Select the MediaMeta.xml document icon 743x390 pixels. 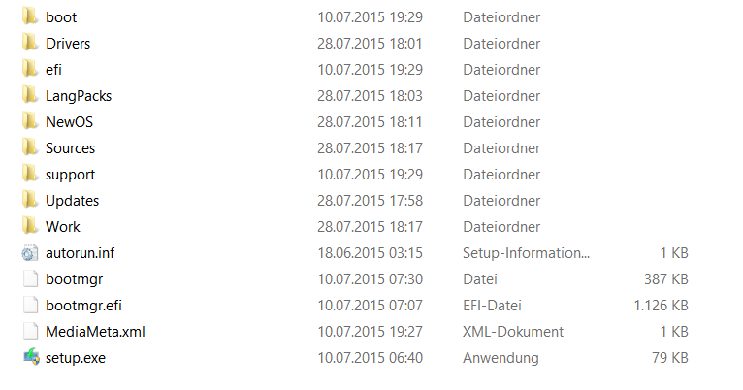[31, 331]
